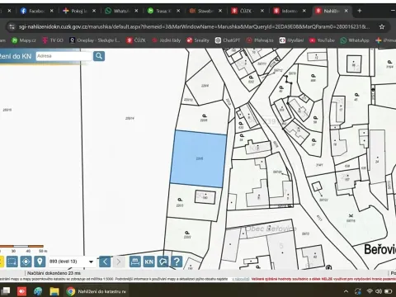Open the scale dropdown showing 893 (level 13)
Image resolution: width=396 pixels, height=297 pixels.
[x=72, y=262]
